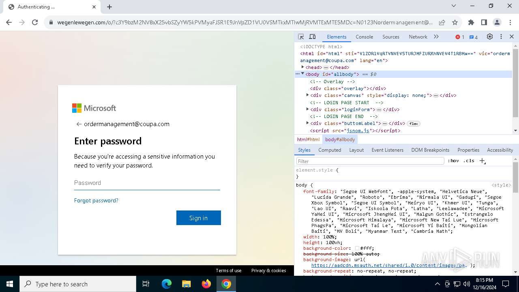Open the aadcdn.msauth.net background image link

click(389, 265)
